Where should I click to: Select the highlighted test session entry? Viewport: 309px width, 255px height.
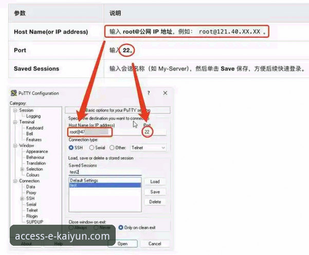(x=105, y=185)
